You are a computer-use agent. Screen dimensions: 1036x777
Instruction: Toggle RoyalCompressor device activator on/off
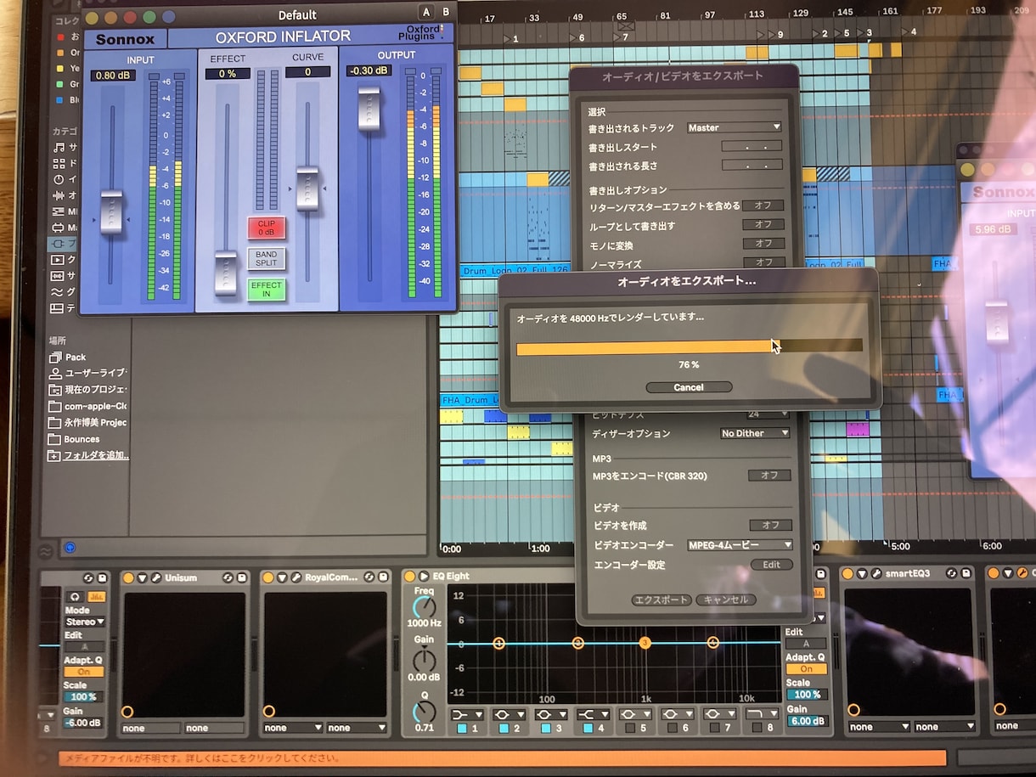268,577
